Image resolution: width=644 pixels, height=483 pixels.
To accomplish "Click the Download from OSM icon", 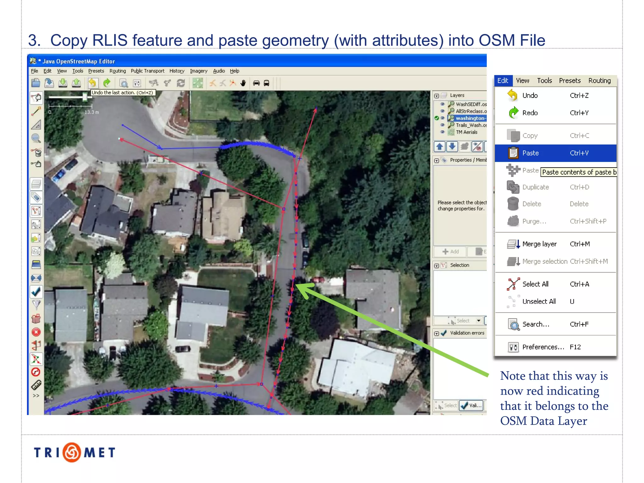I will click(63, 83).
